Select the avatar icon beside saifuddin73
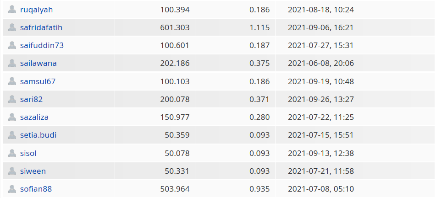Image resolution: width=436 pixels, height=198 pixels. pos(12,45)
